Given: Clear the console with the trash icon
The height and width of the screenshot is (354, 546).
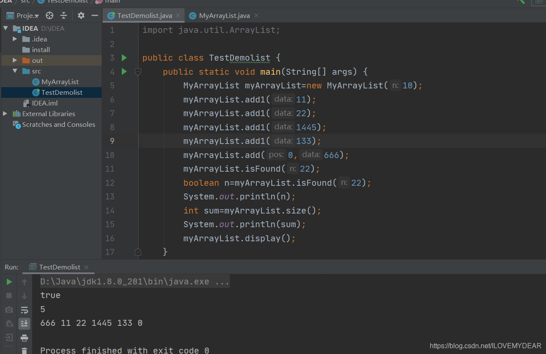Looking at the screenshot, I should click(24, 351).
